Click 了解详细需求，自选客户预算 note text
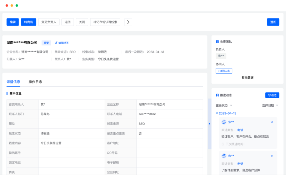This screenshot has width=286, height=175. point(241,170)
